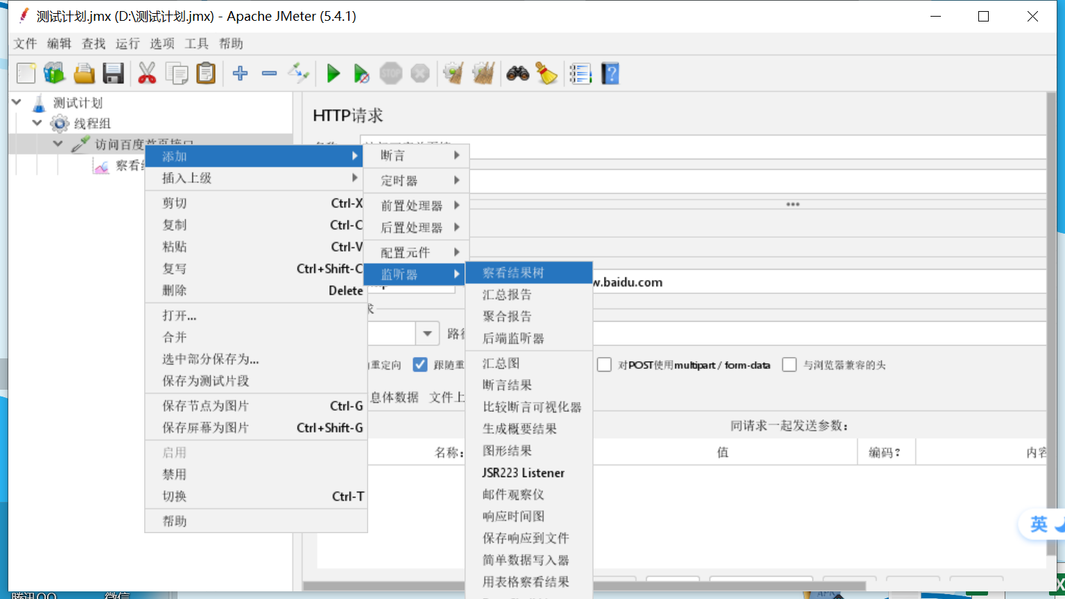Choose 察看结果树 listener

click(x=529, y=272)
